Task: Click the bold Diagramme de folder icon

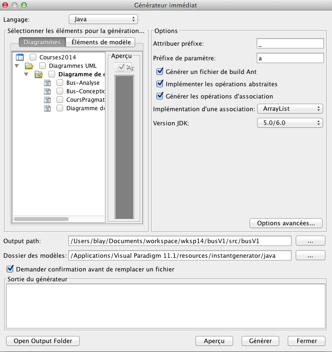Action: pyautogui.click(x=39, y=74)
